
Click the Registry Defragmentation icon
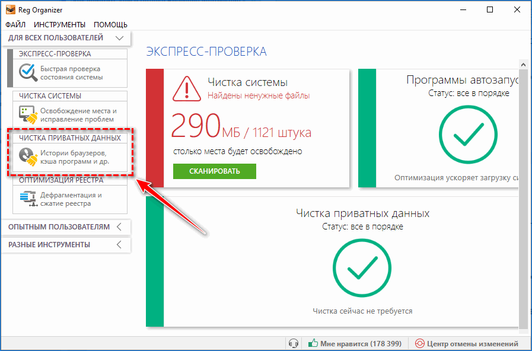click(28, 199)
